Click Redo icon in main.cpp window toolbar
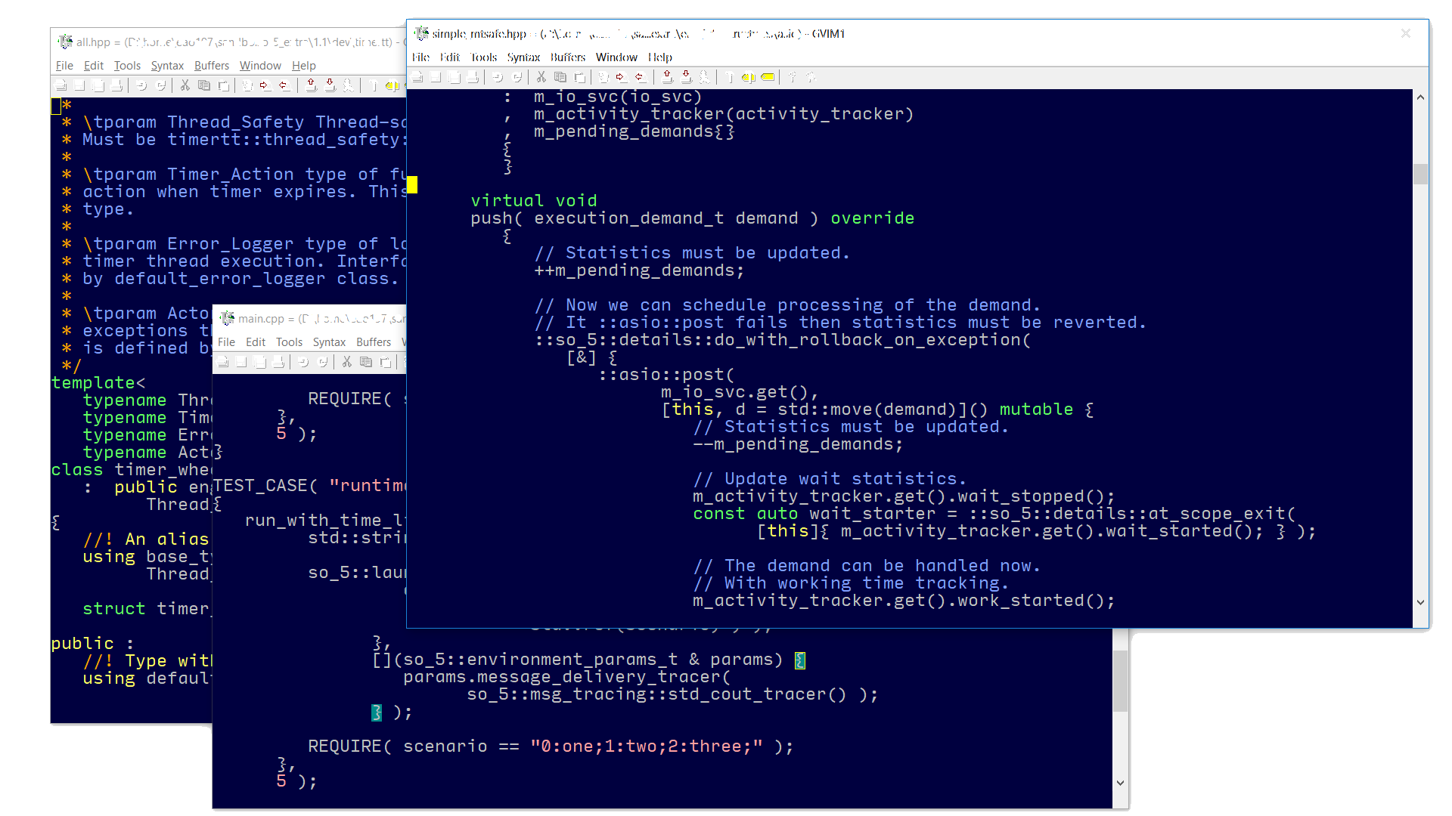Screen dimensions: 1452x816 tap(322, 362)
